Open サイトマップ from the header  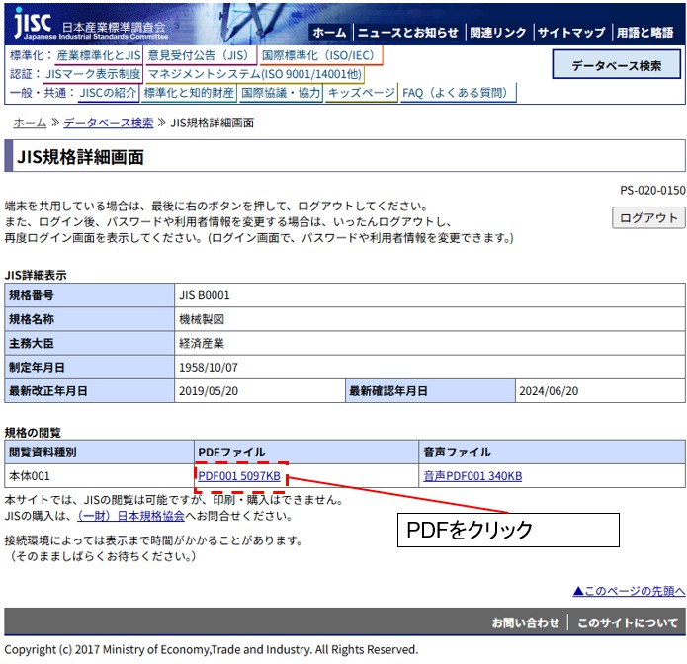coord(571,33)
